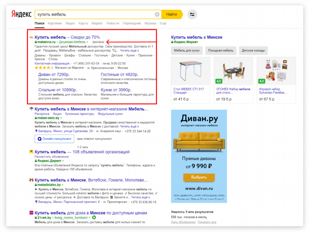The image size is (309, 233).
Task: Click the star rating of Магазин на Маркете
Action: pyautogui.click(x=44, y=68)
